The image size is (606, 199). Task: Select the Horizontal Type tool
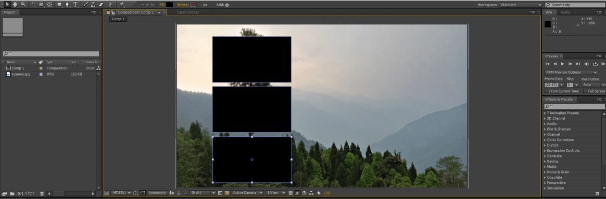[75, 5]
